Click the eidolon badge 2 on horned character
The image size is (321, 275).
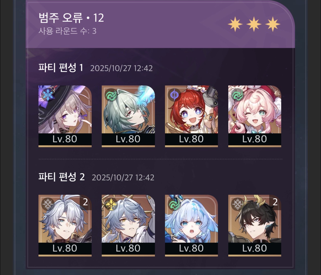(275, 202)
